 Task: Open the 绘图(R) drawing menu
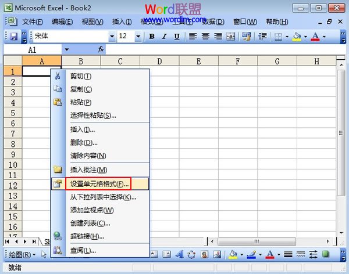pos(22,254)
